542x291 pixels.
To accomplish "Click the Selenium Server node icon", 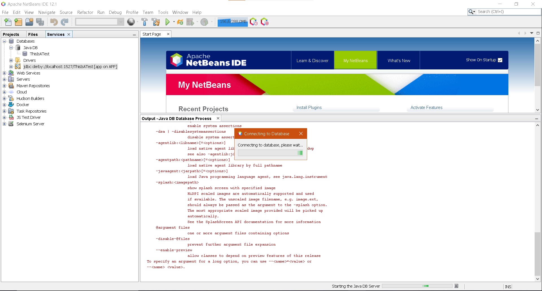I will (x=11, y=124).
